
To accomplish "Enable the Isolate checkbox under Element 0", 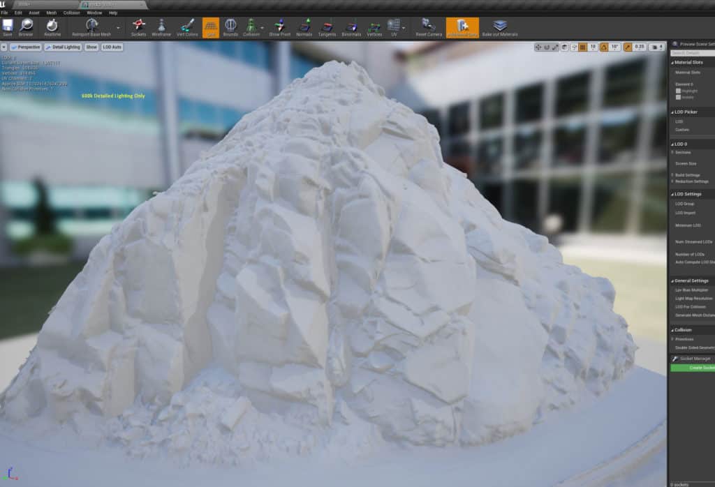I will point(678,97).
